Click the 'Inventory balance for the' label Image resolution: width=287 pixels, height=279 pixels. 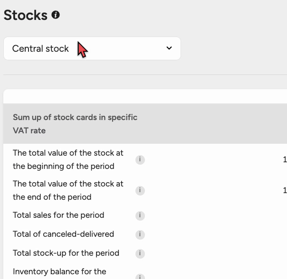(x=59, y=272)
